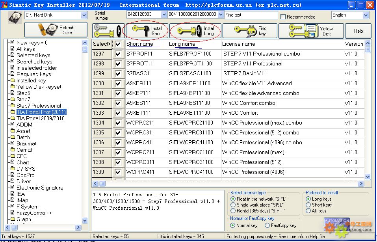Click the tree panel scroll up arrow
The image size is (377, 242).
[x=85, y=43]
